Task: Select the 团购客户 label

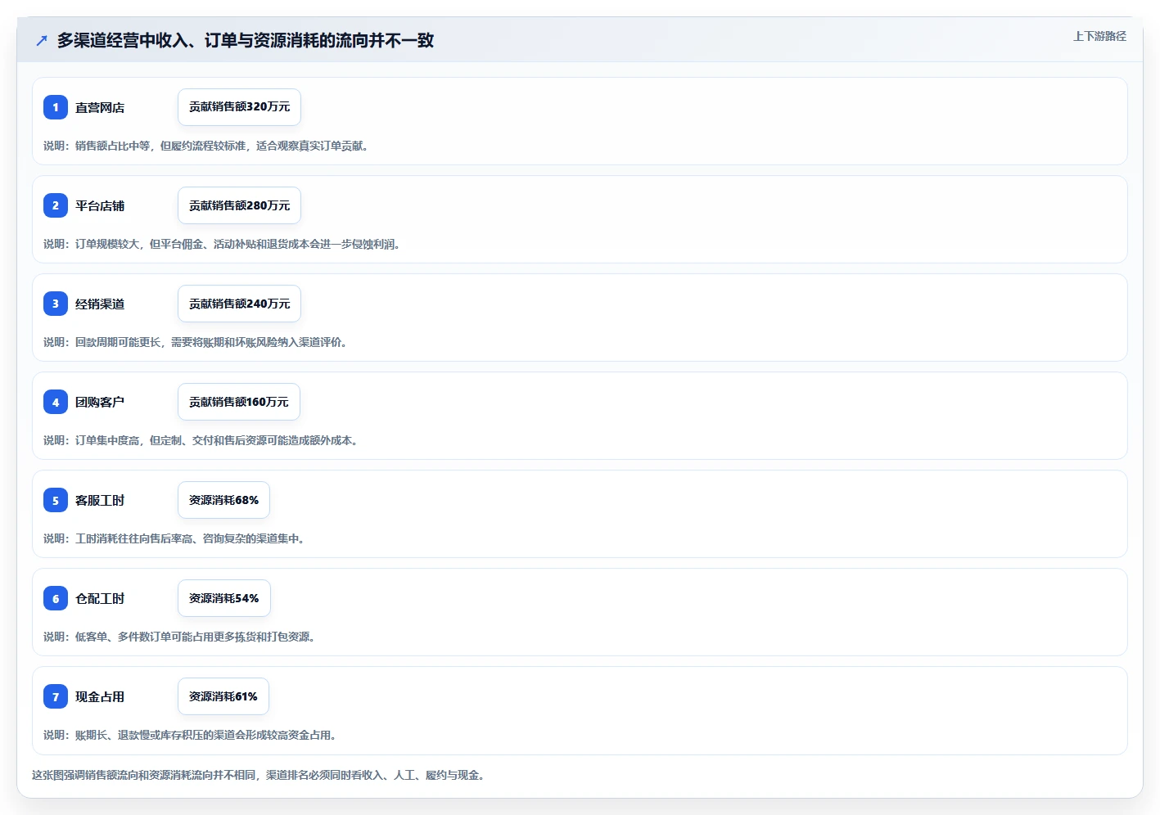Action: 100,402
